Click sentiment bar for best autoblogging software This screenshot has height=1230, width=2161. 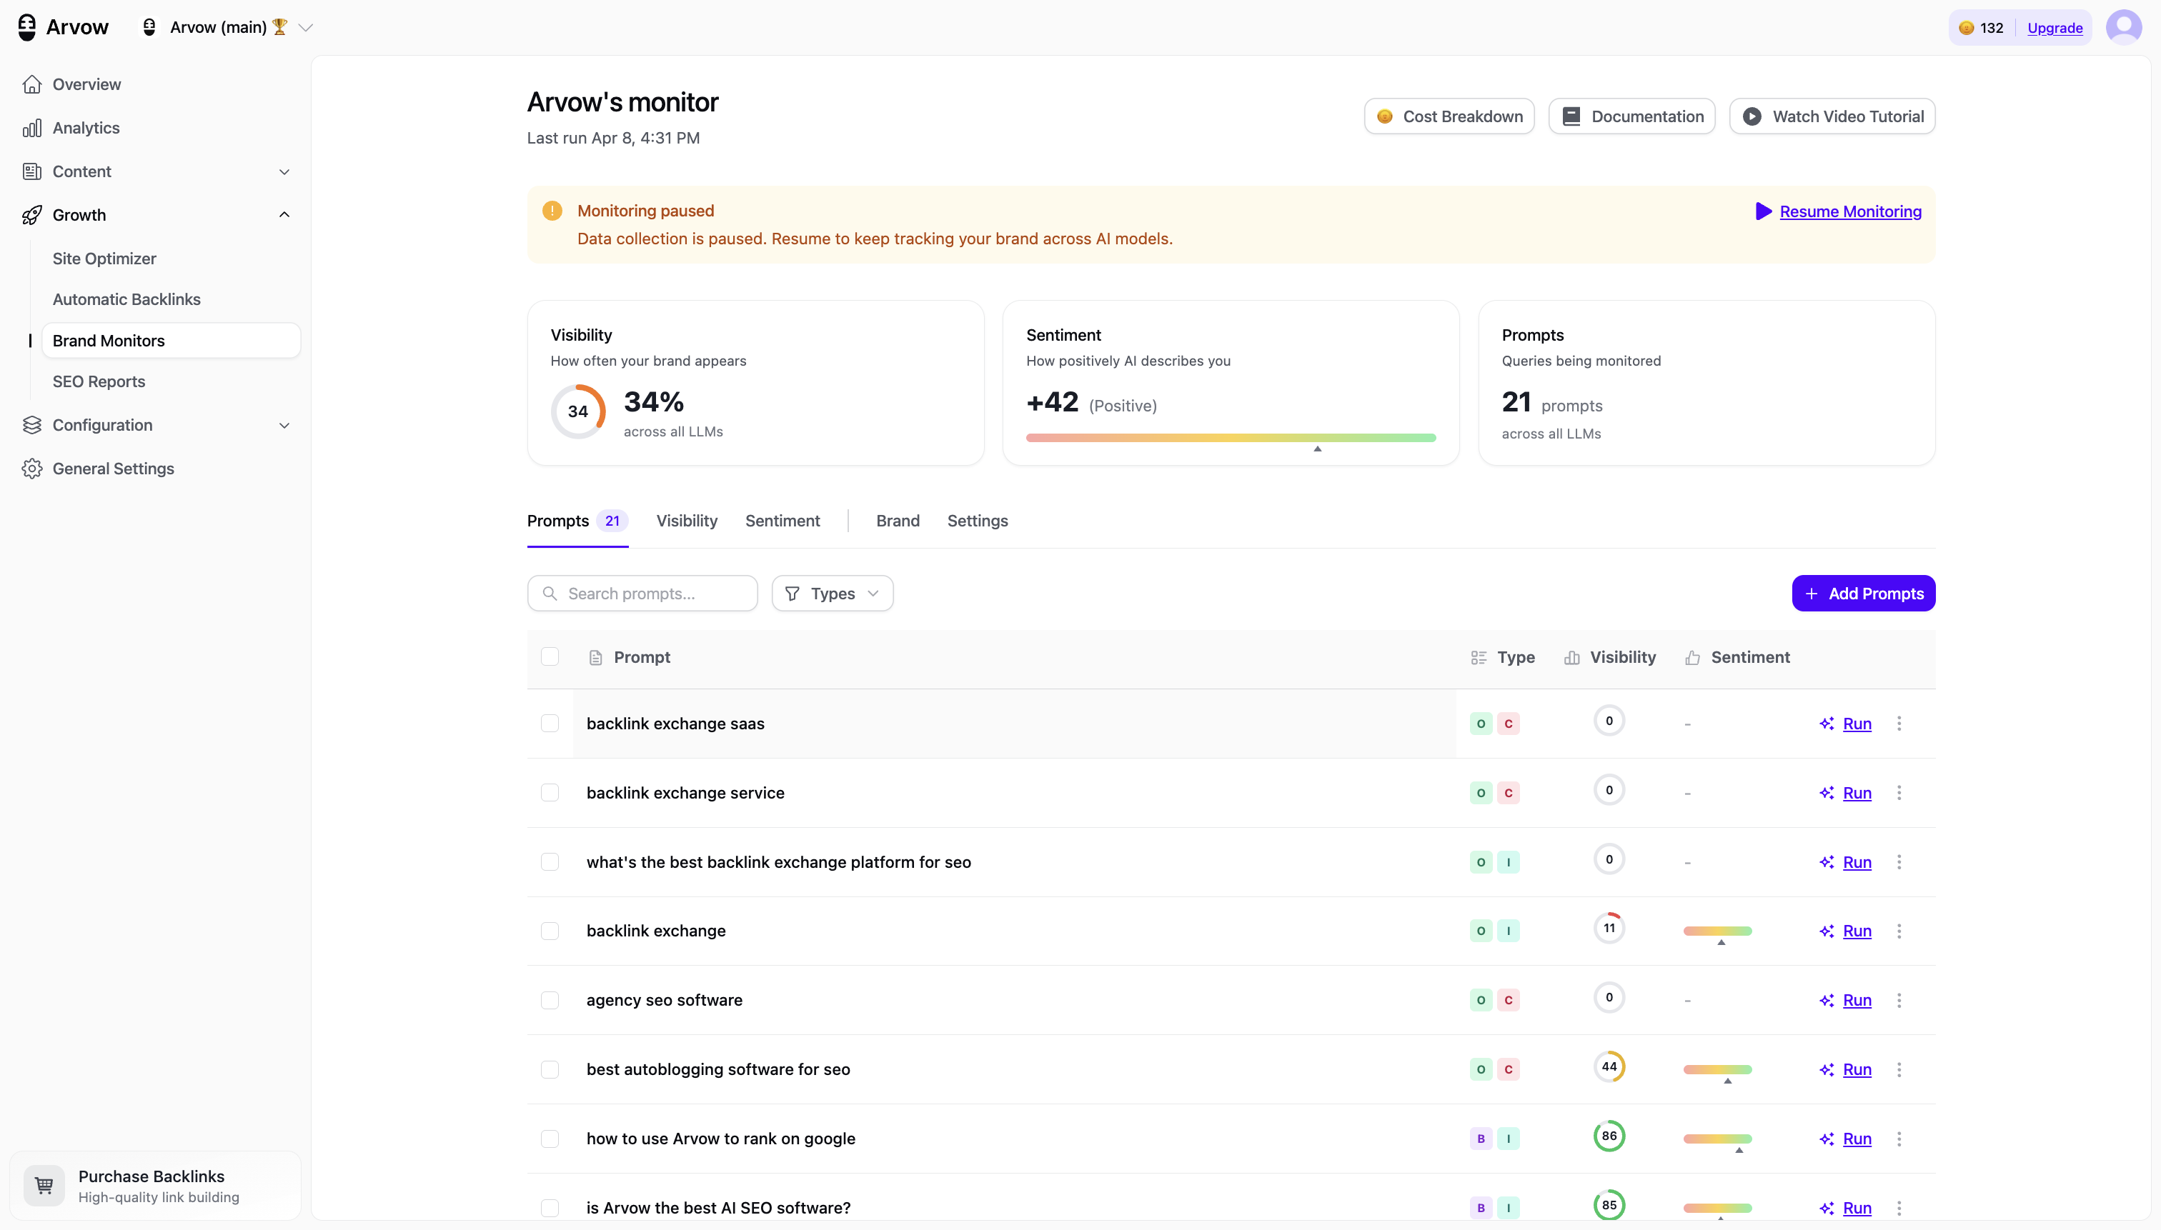pyautogui.click(x=1717, y=1069)
